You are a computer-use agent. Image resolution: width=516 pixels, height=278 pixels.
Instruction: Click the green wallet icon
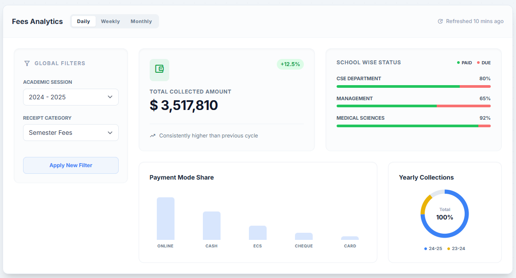click(159, 69)
